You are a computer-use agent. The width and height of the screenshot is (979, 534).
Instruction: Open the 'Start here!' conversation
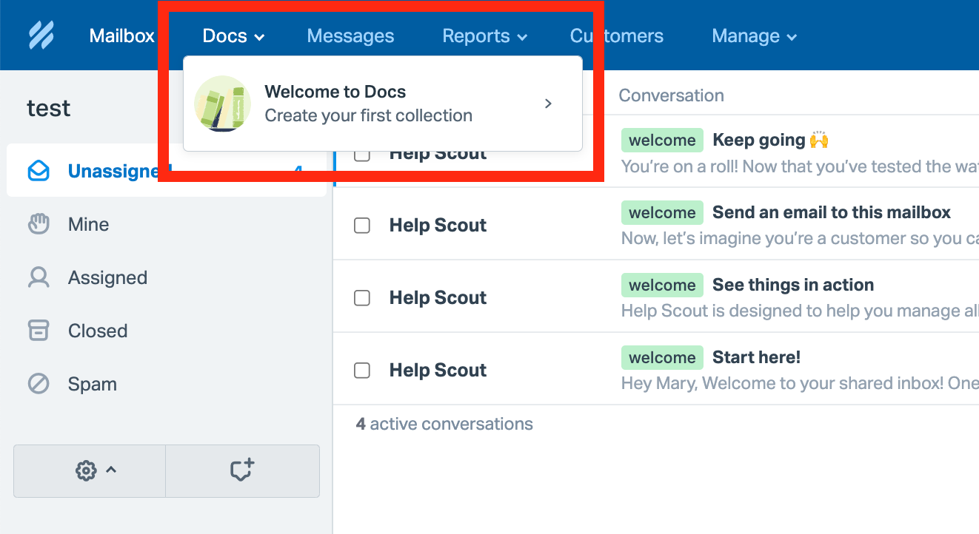756,357
